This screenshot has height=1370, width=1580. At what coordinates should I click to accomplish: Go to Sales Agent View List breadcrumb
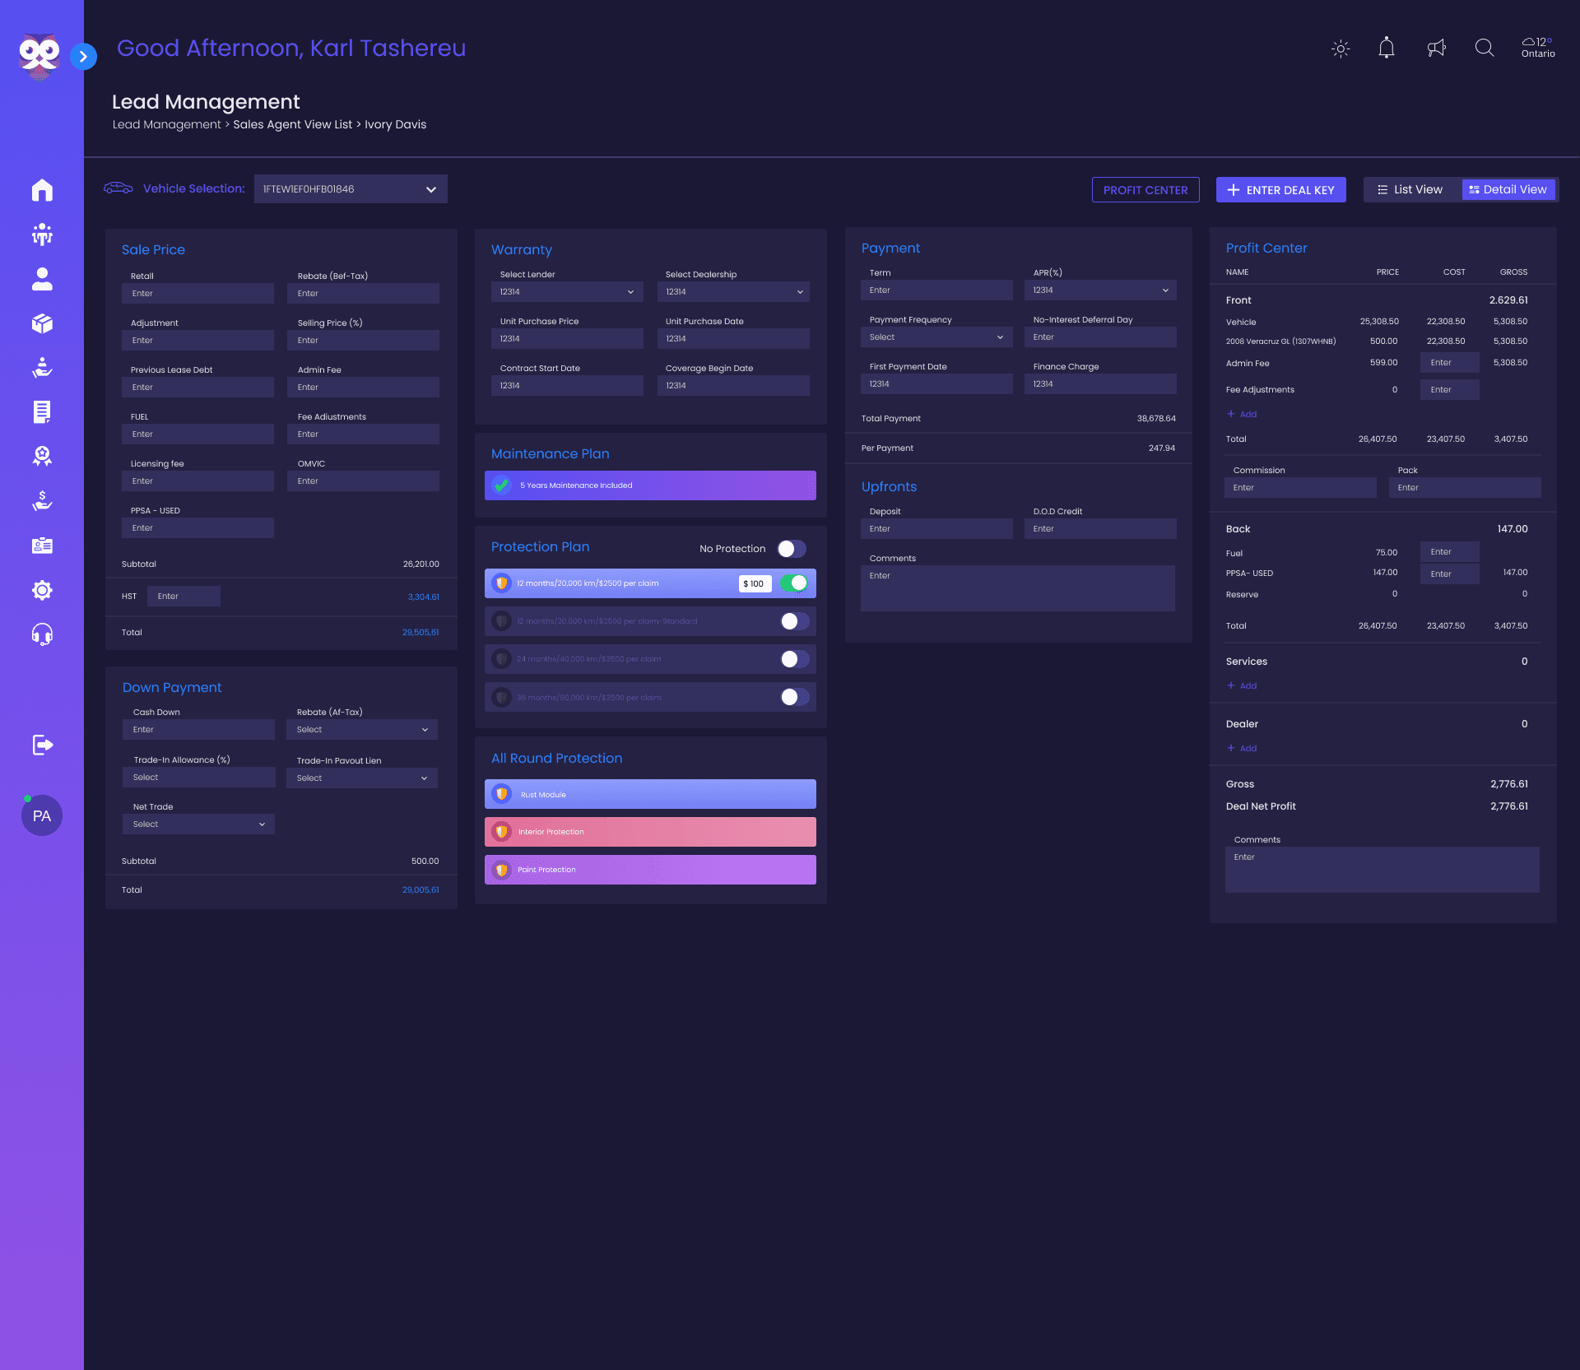292,124
